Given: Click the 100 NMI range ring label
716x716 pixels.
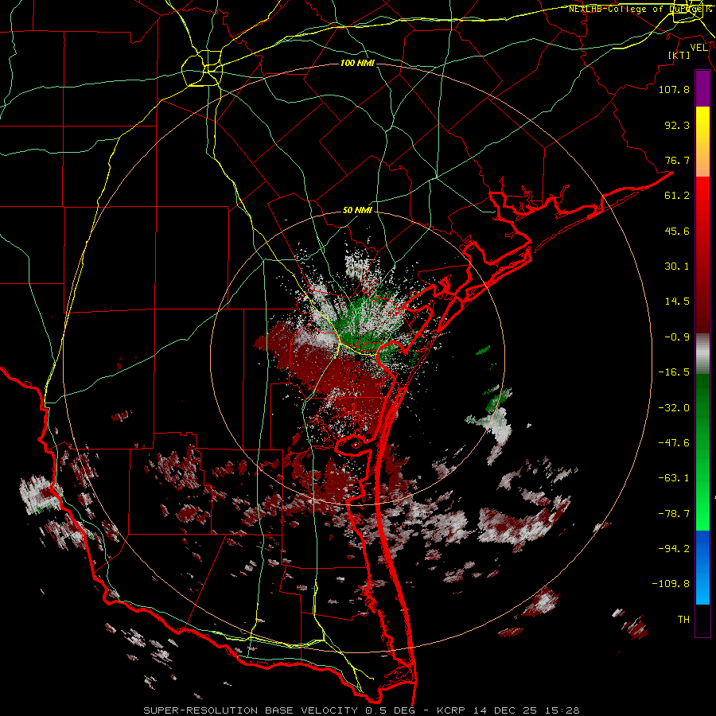Looking at the screenshot, I should coord(357,63).
